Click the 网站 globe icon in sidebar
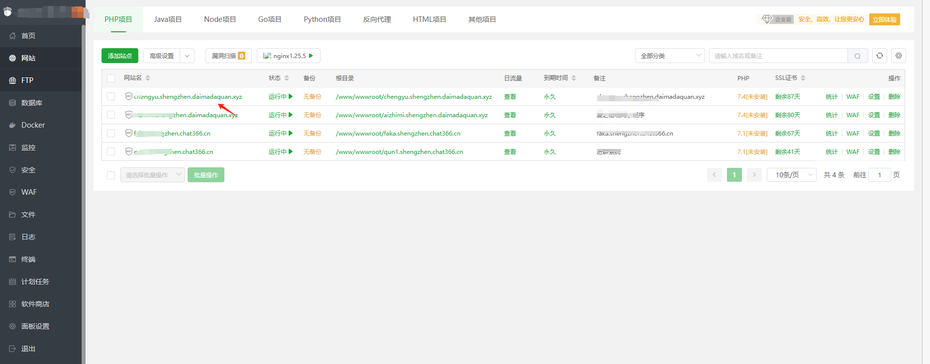Screen dimensions: 930x364 pyautogui.click(x=12, y=58)
